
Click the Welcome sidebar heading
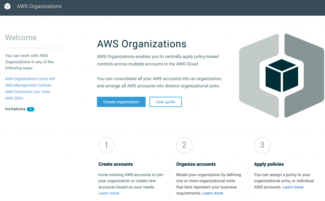click(x=21, y=38)
